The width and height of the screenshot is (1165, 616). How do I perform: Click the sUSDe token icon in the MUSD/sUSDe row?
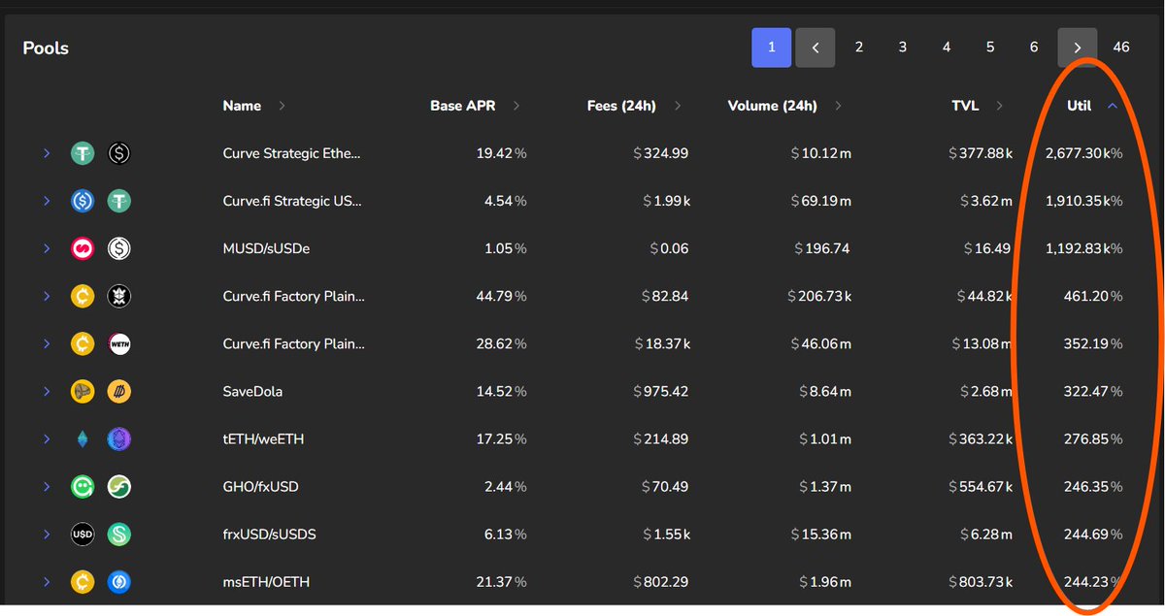[119, 248]
